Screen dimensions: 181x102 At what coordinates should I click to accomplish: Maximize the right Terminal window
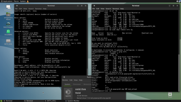[x=173, y=6]
